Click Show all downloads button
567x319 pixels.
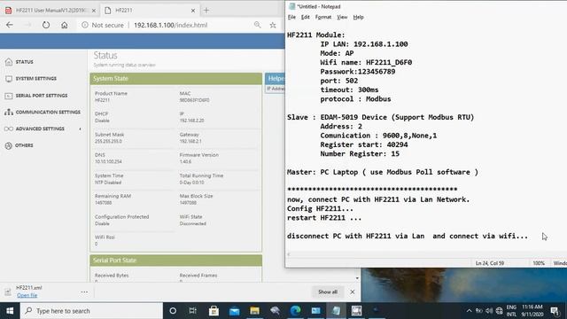[328, 292]
